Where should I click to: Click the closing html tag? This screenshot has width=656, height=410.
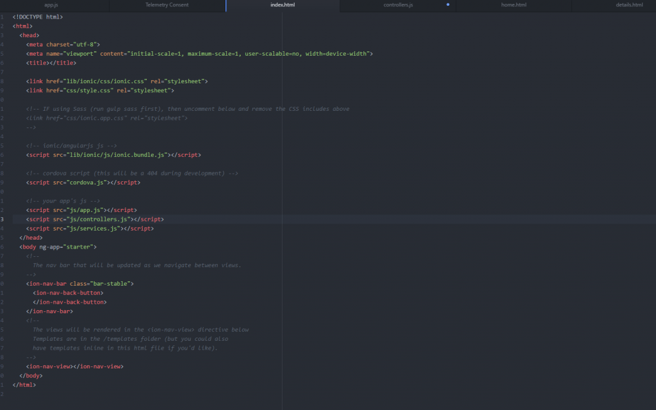(x=24, y=385)
